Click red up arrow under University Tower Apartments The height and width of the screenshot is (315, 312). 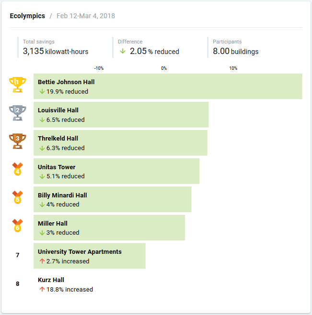coord(42,261)
